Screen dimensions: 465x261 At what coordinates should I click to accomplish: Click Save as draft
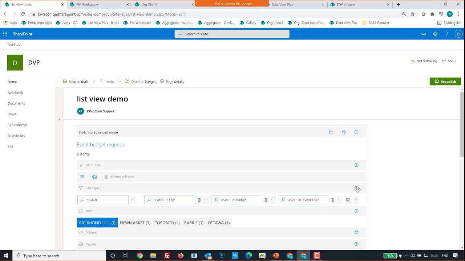click(x=76, y=82)
